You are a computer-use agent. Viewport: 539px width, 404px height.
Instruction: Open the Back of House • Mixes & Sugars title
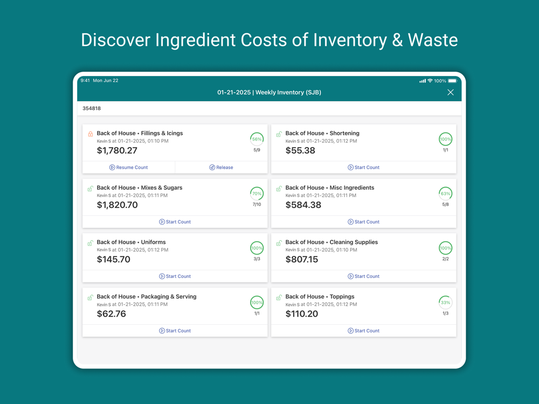coord(140,187)
